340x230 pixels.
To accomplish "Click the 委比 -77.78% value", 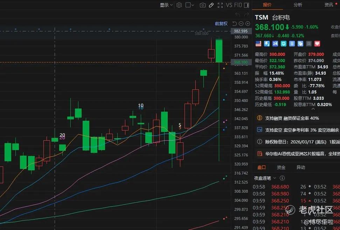I will point(316,86).
